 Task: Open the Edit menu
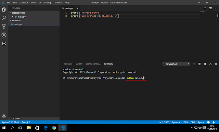tap(15, 2)
